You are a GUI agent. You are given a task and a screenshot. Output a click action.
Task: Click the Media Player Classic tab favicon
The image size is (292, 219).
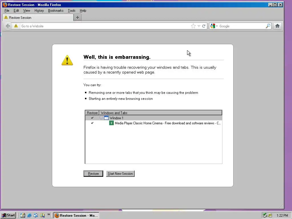coord(111,123)
